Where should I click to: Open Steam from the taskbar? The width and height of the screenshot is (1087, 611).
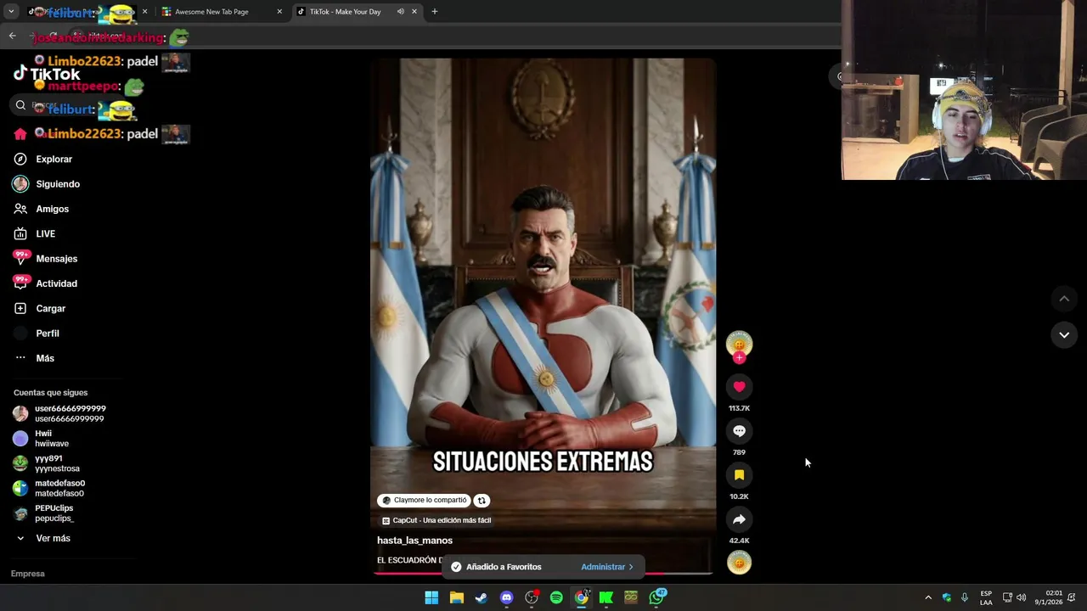click(482, 597)
